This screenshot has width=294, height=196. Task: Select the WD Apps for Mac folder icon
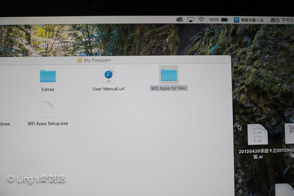(x=169, y=75)
